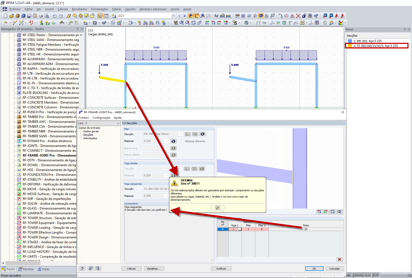Open Ficheiro menu in main window
Screen dimensions: 412x278
[x=15, y=9]
